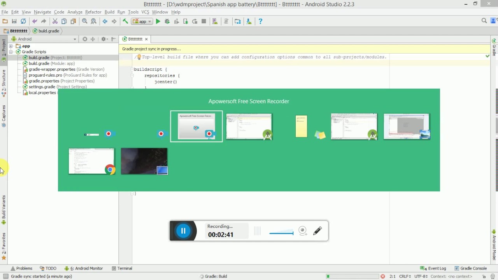Toggle the Captures tool window strip
Viewport: 498px width, 280px height.
click(x=4, y=116)
